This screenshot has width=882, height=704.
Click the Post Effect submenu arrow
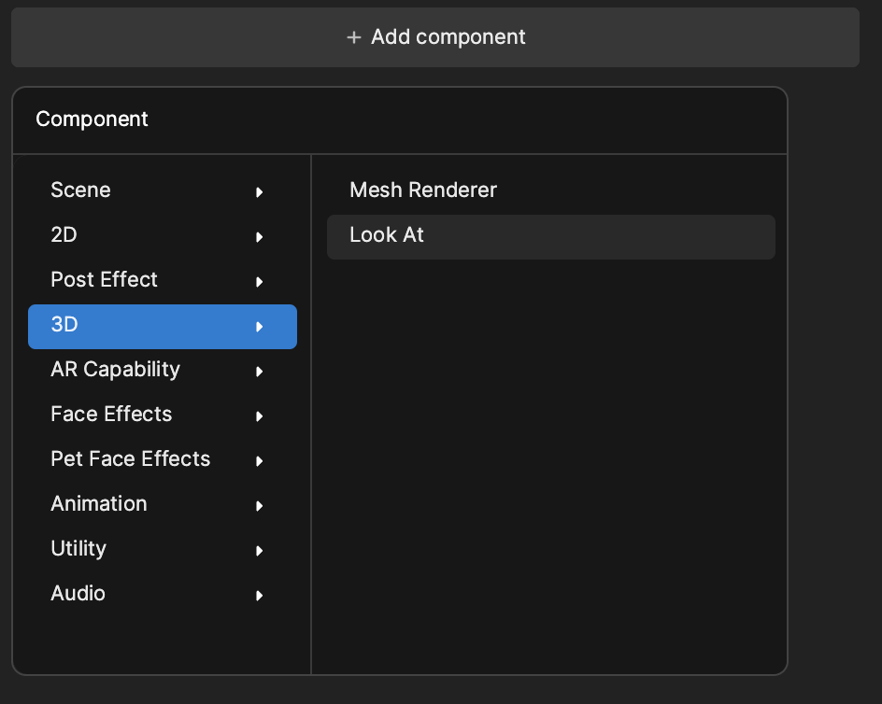click(260, 282)
